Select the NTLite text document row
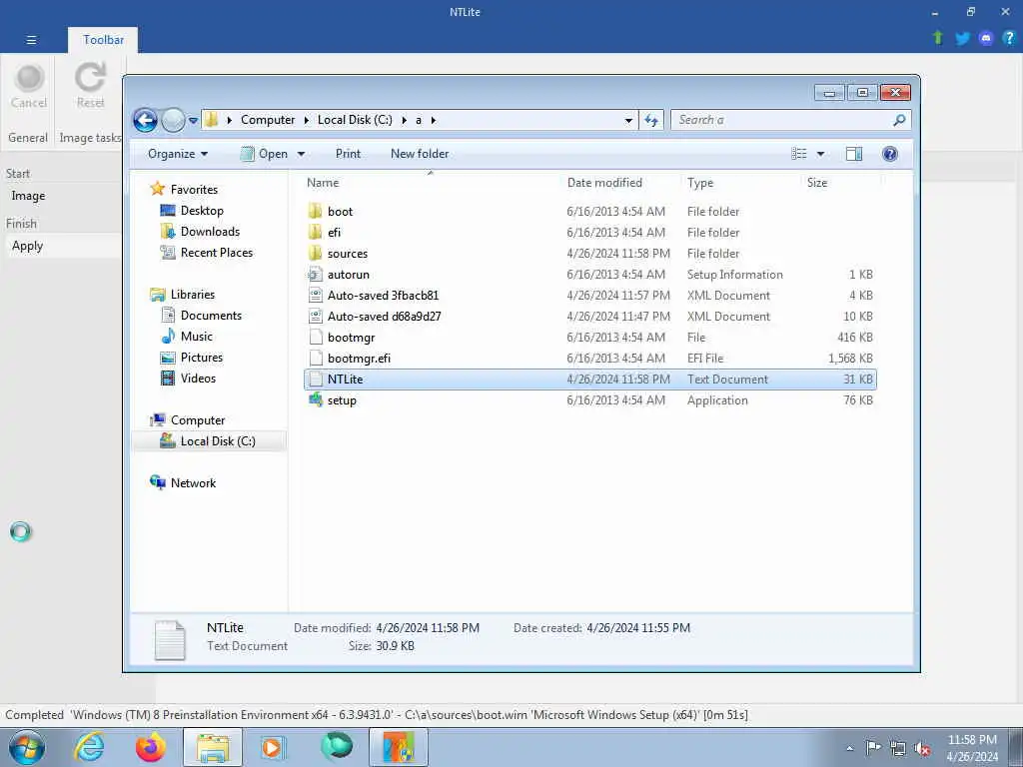Viewport: 1023px width, 767px height. click(x=590, y=380)
